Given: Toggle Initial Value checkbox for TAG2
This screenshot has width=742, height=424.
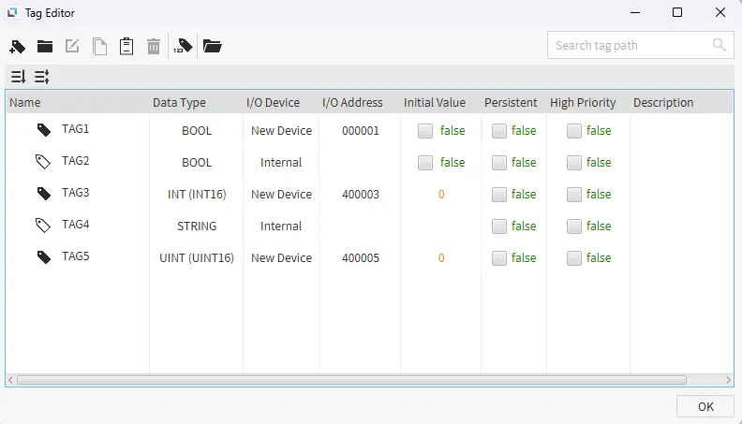Looking at the screenshot, I should pos(425,163).
